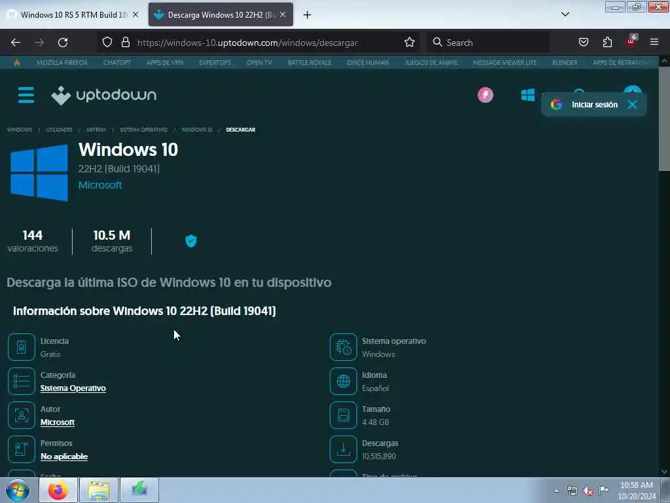Click the Windows platform icon in header

pyautogui.click(x=528, y=95)
